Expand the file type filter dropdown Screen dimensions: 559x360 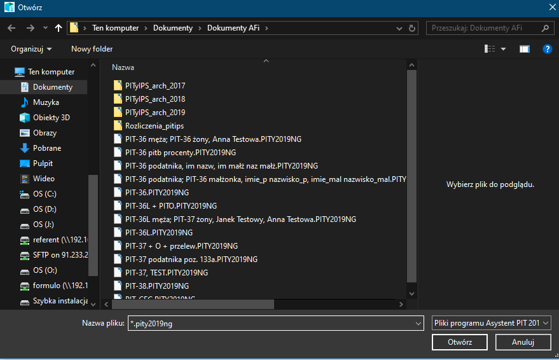pos(545,324)
